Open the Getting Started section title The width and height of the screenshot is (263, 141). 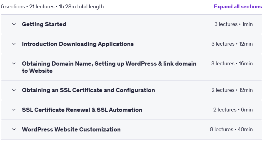coord(44,24)
